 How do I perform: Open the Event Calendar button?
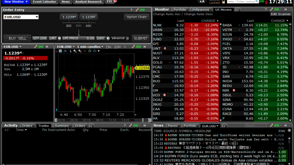pyautogui.click(x=44, y=2)
